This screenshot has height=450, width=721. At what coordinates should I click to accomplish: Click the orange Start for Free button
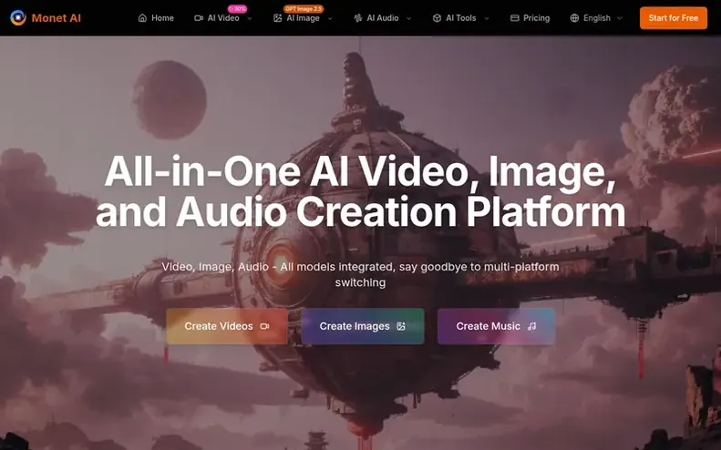click(x=674, y=18)
